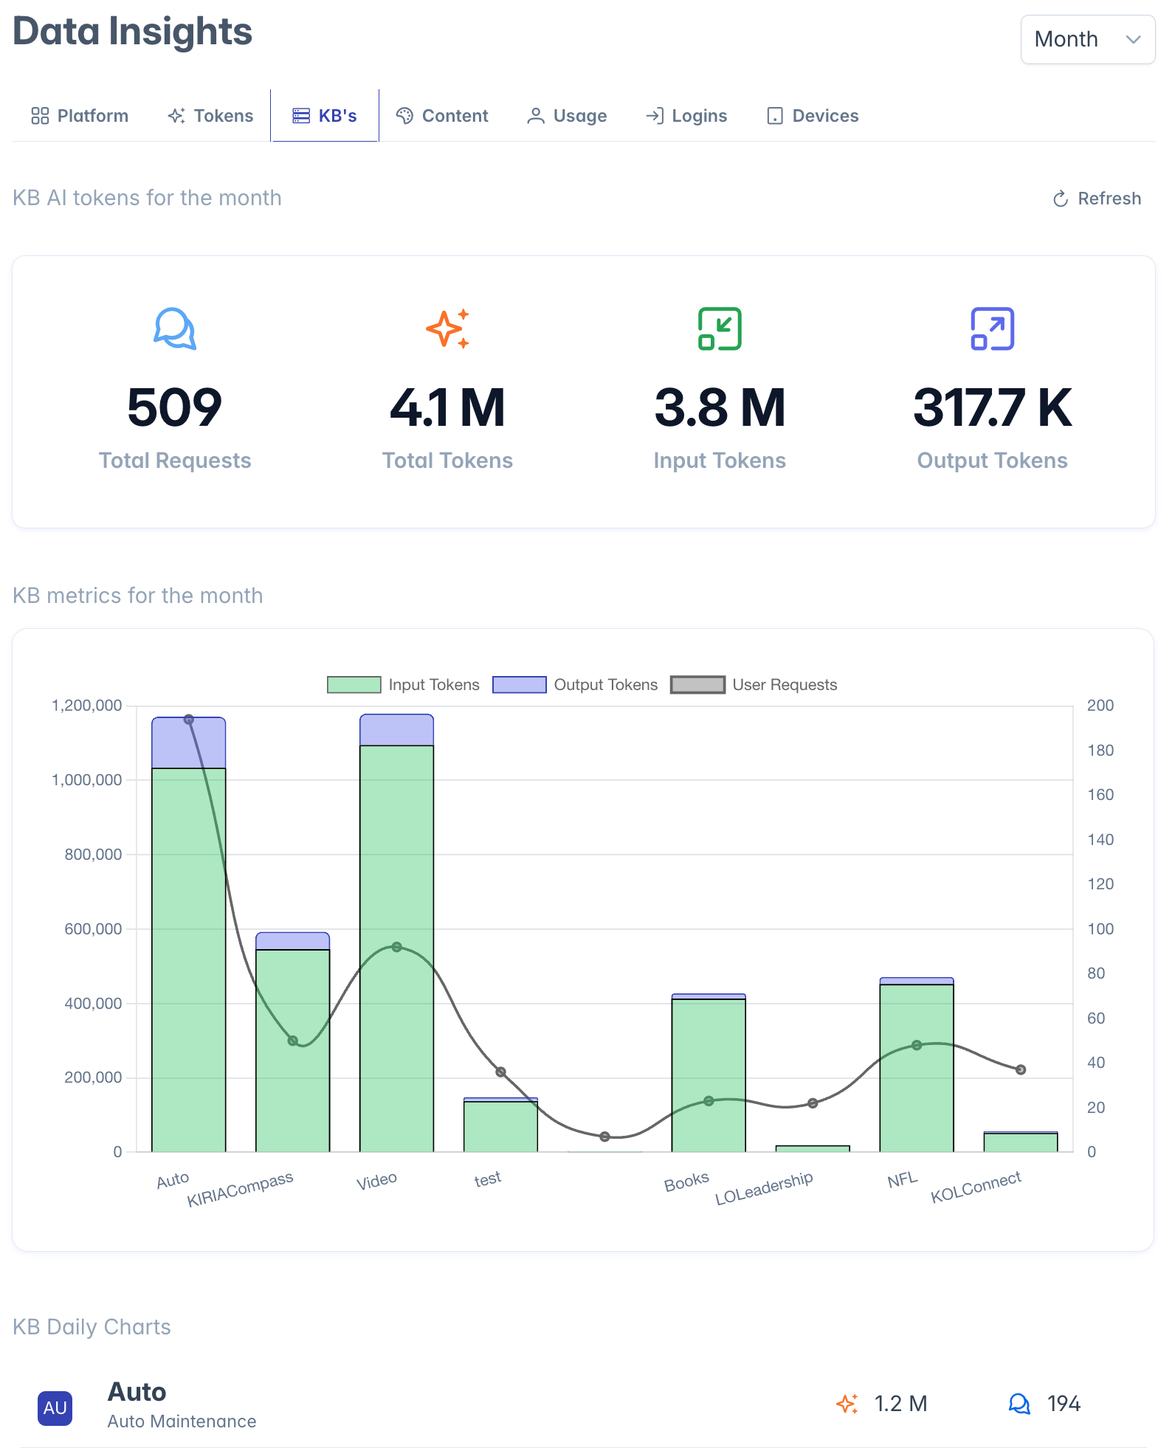Toggle the User Requests legend swatch
The height and width of the screenshot is (1448, 1175).
click(697, 685)
